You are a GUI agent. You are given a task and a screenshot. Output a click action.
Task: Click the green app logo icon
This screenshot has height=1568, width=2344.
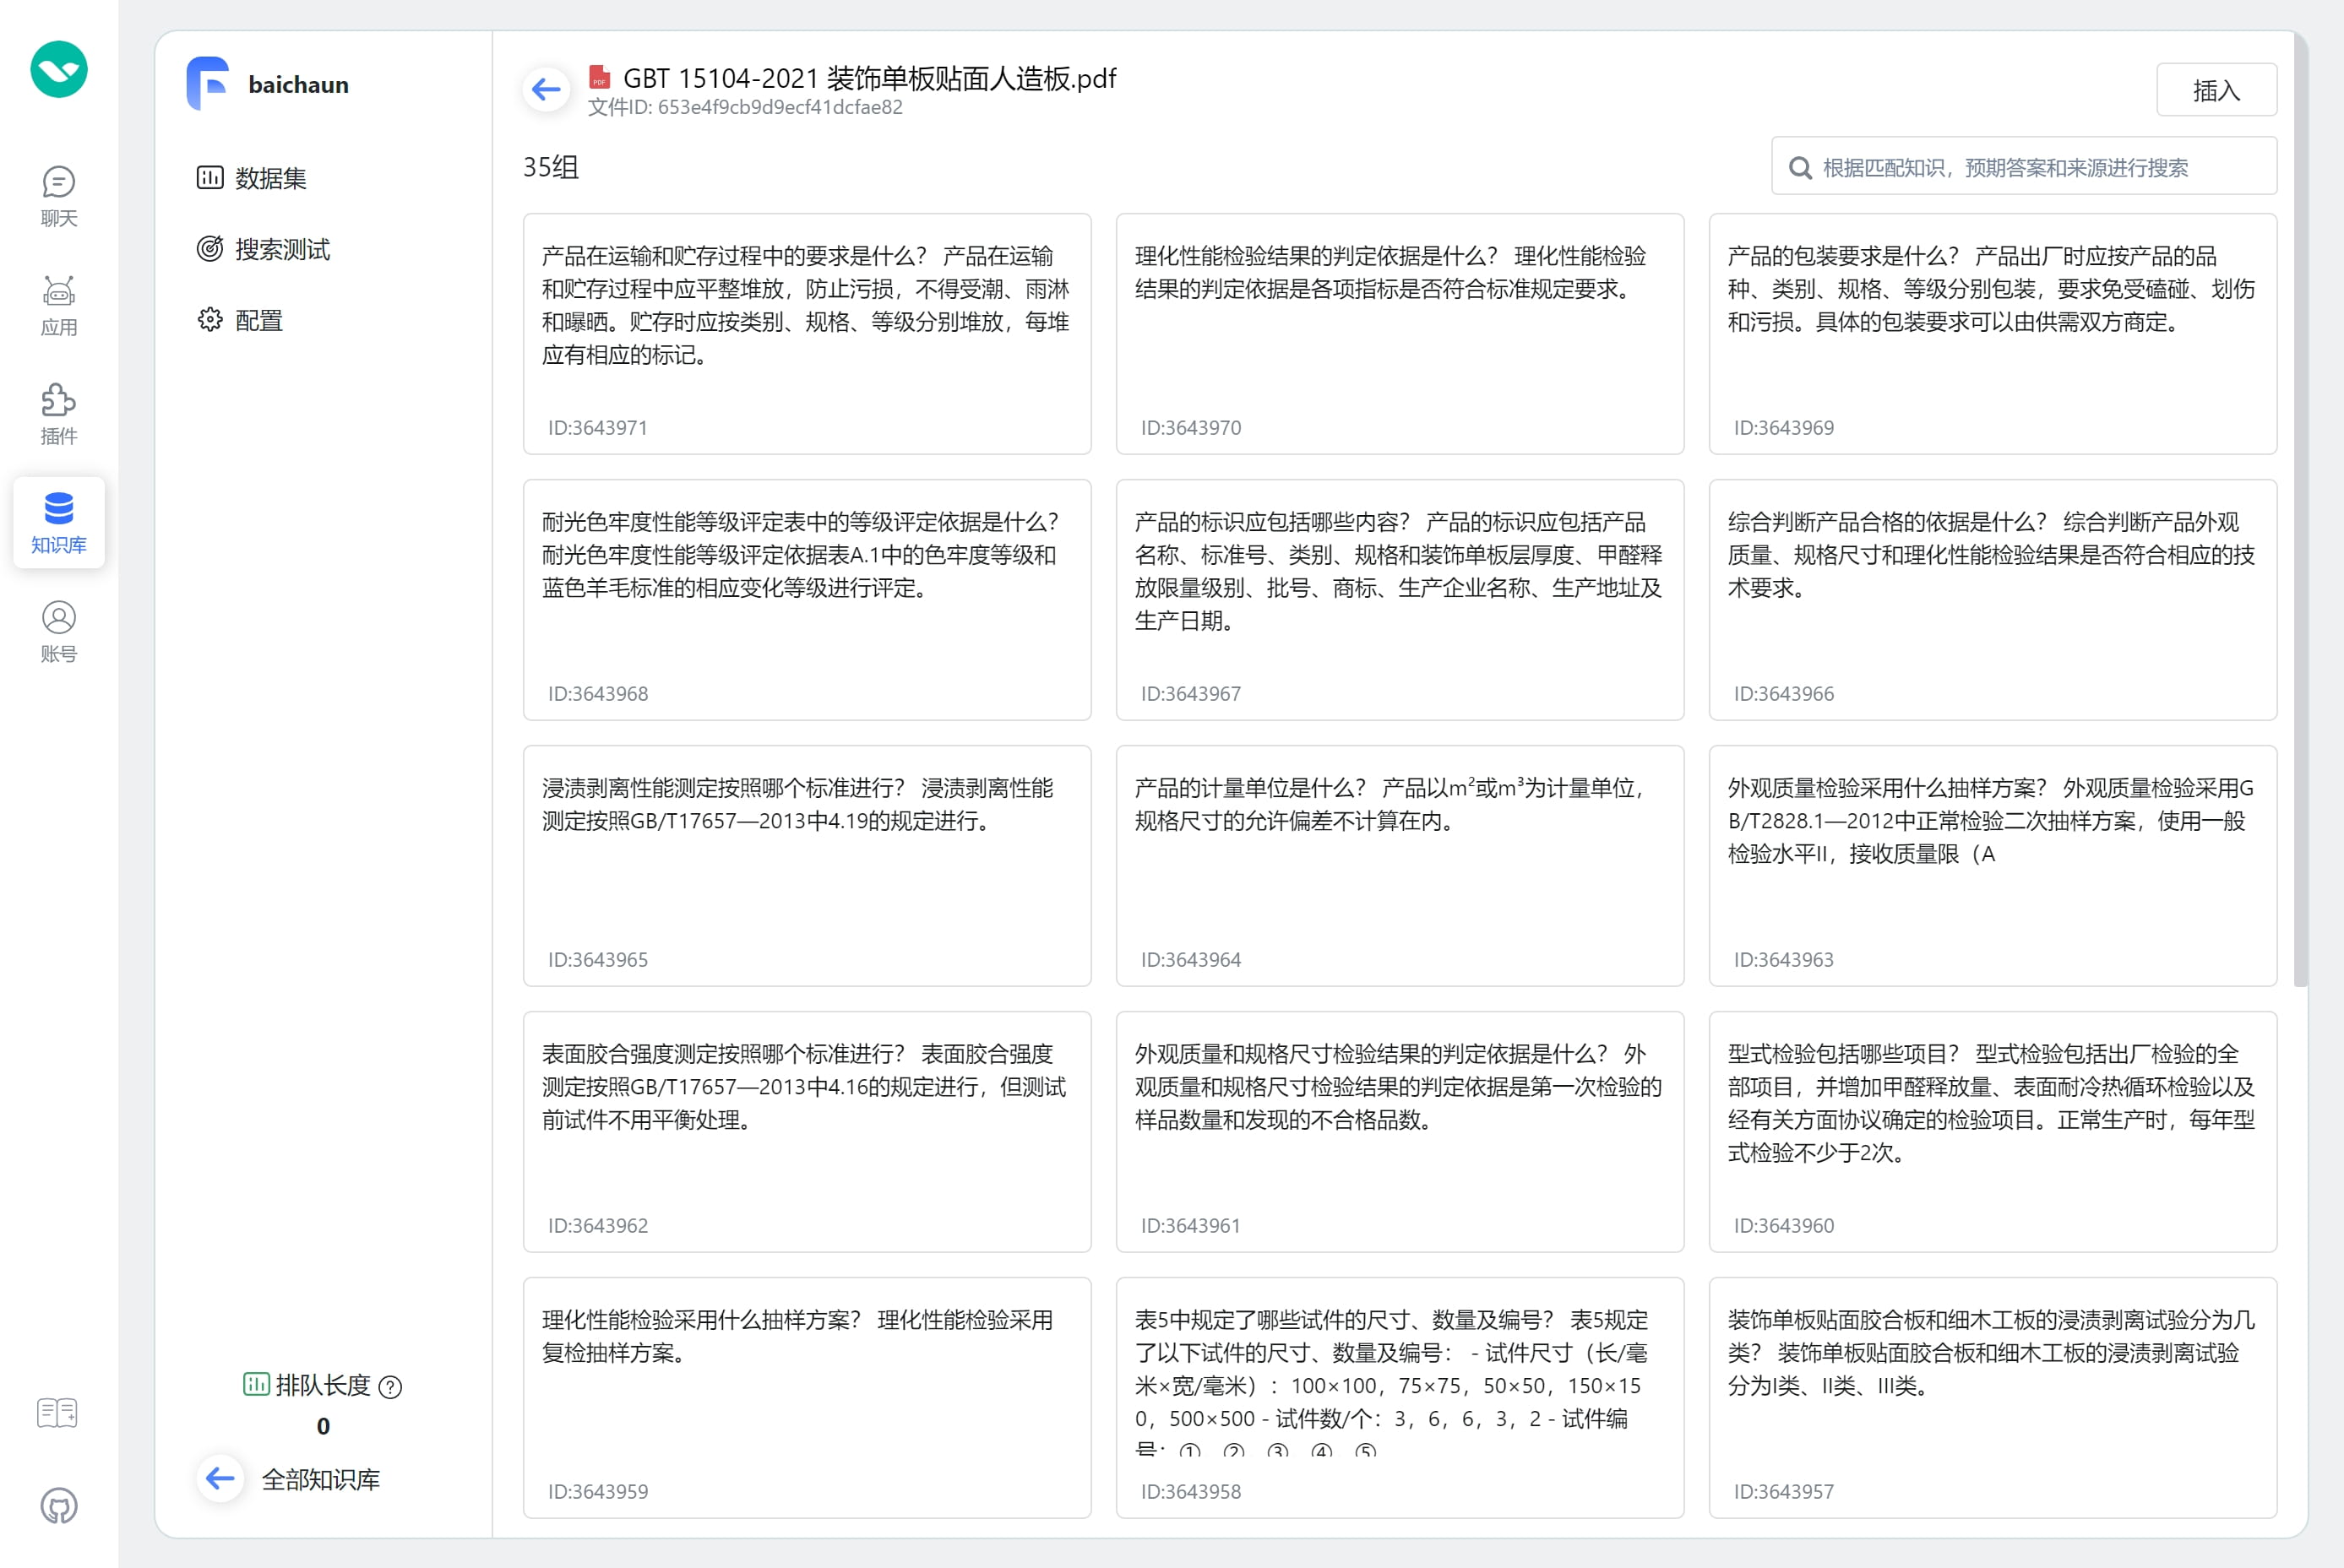click(x=59, y=70)
